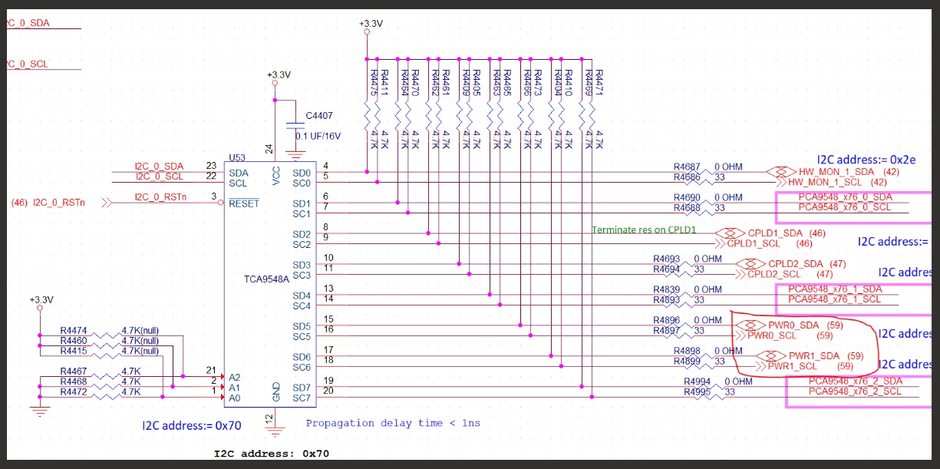Select resistor designator R4688
Image resolution: width=940 pixels, height=469 pixels.
[688, 208]
